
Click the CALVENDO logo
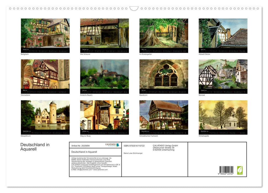(x=112, y=145)
